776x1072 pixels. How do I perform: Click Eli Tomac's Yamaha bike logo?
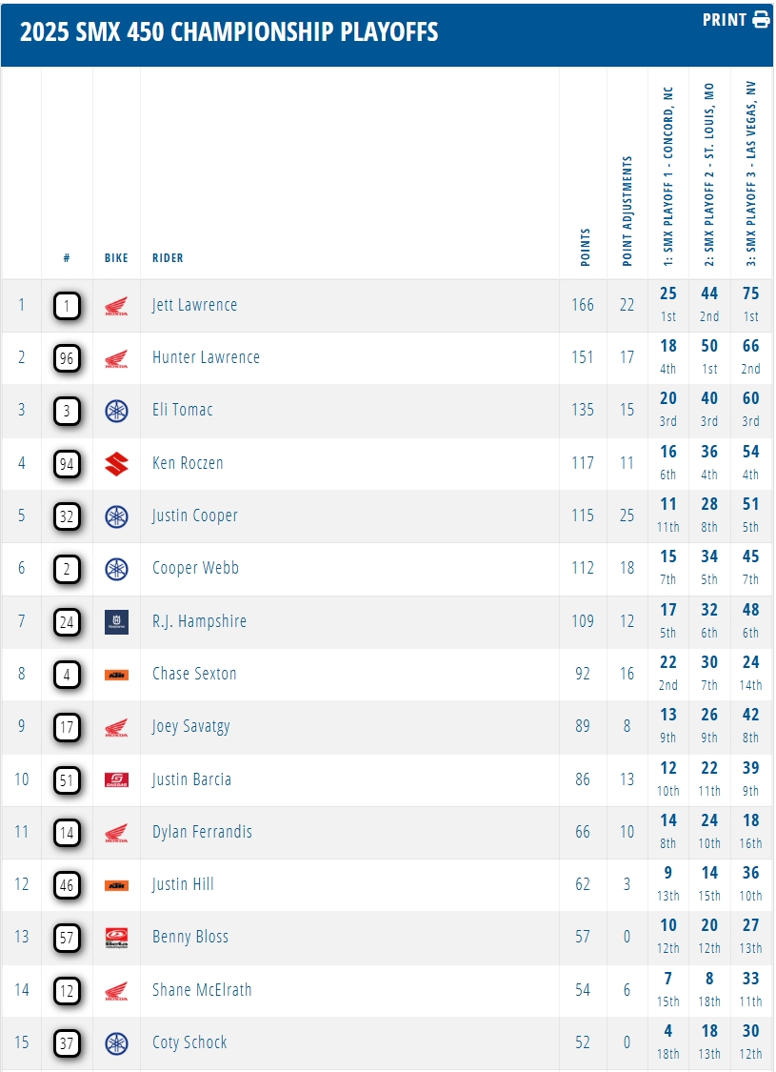[x=116, y=412]
